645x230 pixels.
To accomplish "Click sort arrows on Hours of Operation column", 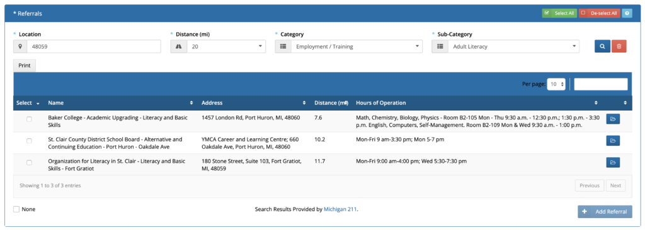I will (596, 102).
